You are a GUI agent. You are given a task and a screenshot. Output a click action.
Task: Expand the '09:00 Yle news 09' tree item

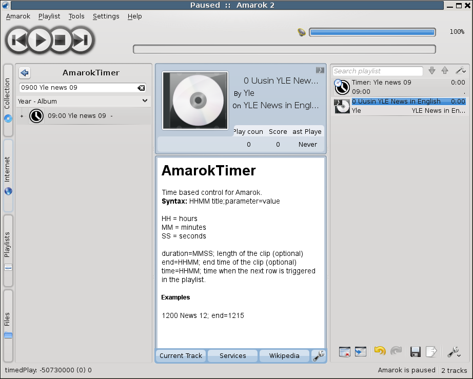tap(22, 116)
